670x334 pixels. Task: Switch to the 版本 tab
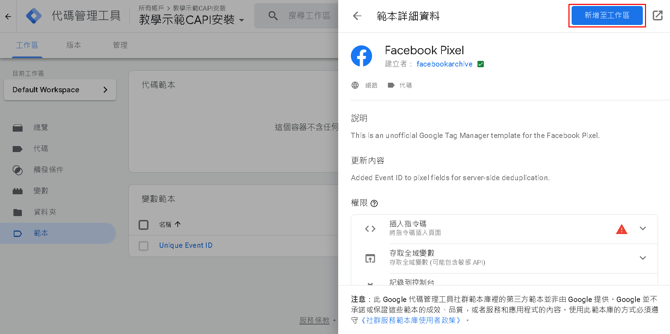pos(74,45)
